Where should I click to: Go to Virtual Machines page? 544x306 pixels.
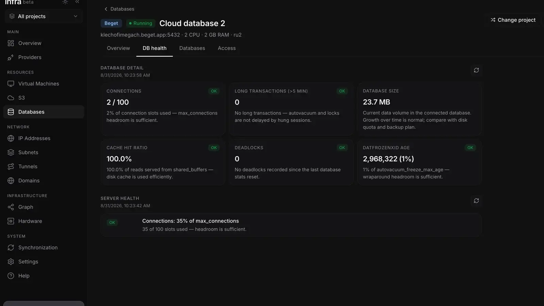(x=44, y=84)
